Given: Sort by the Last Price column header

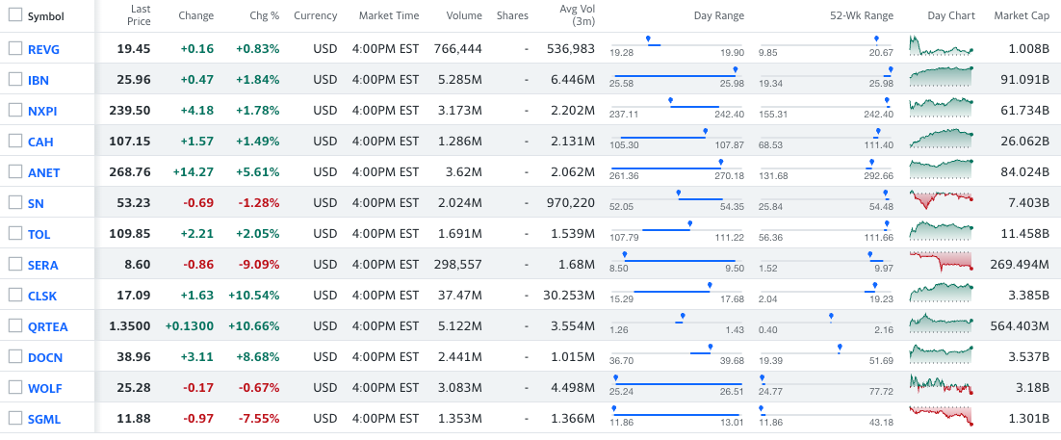Looking at the screenshot, I should tap(138, 15).
